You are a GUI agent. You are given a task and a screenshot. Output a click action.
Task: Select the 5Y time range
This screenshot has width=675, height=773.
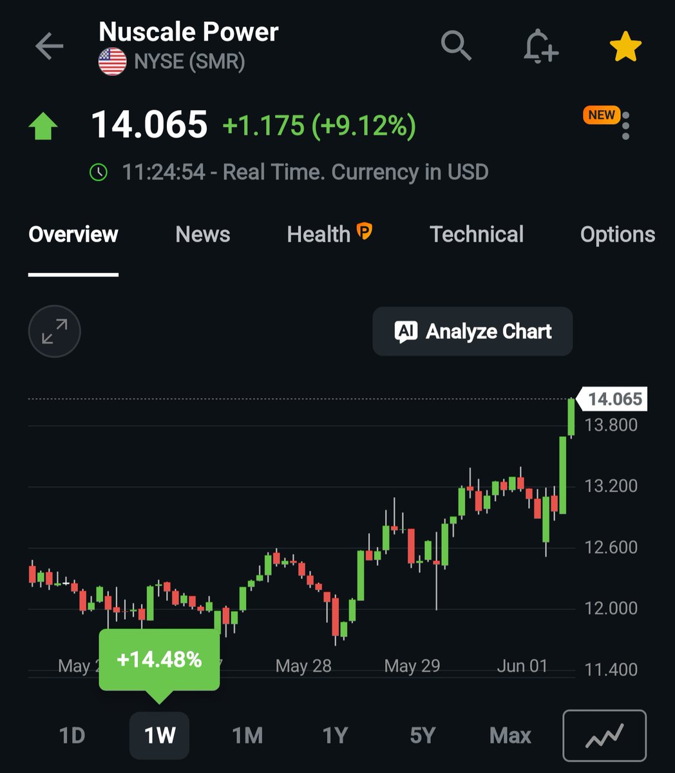pyautogui.click(x=423, y=735)
